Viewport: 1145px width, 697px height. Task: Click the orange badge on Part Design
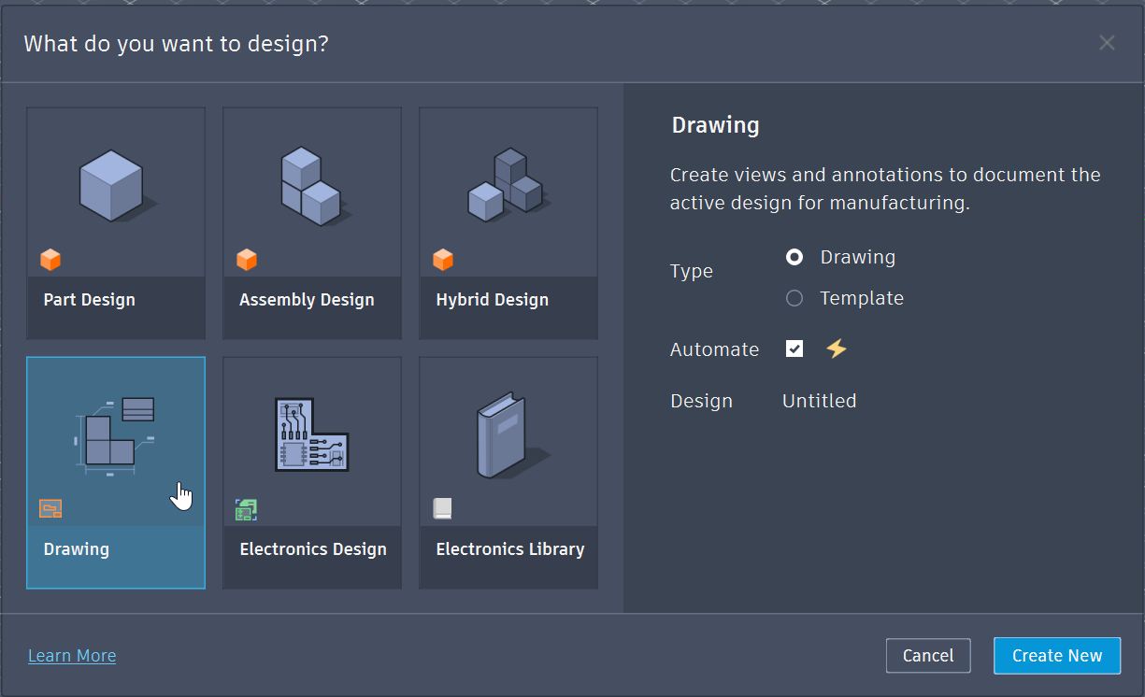pyautogui.click(x=50, y=260)
